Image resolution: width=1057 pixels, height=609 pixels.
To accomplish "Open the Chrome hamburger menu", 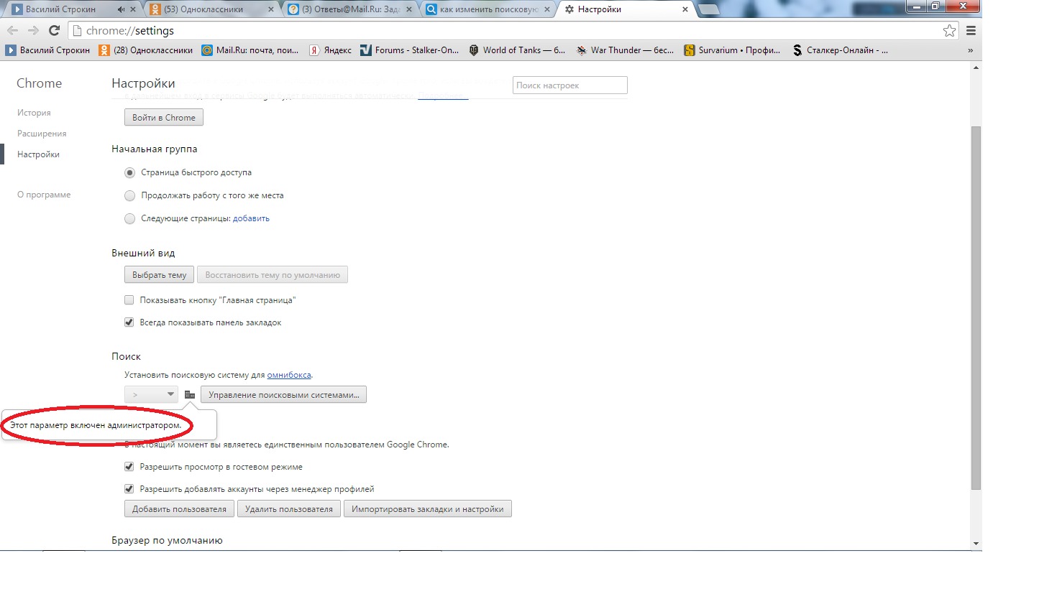I will point(971,31).
